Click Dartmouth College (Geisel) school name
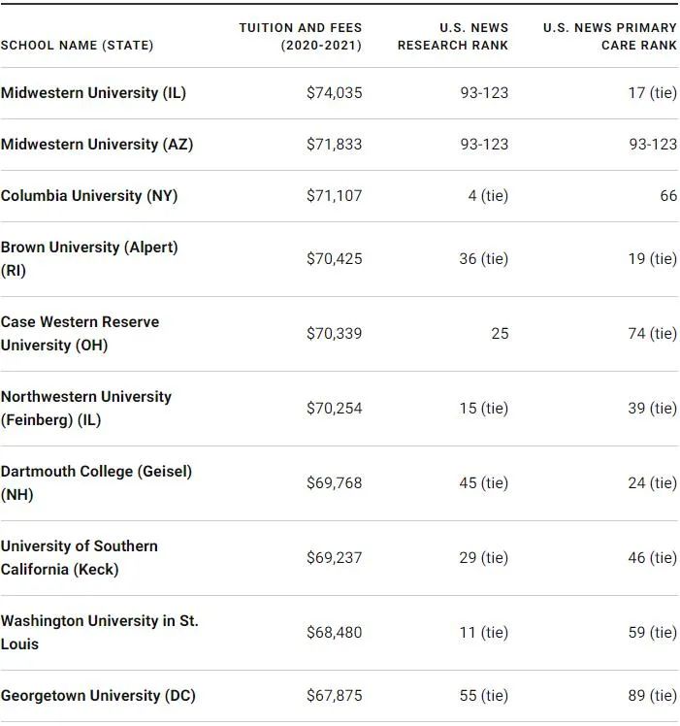680x726 pixels. (x=96, y=483)
